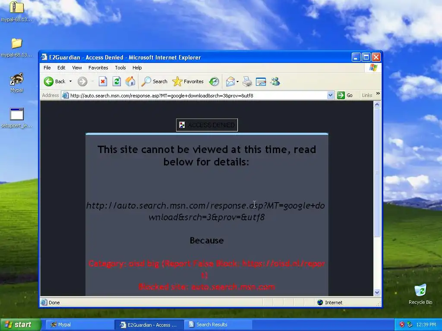The width and height of the screenshot is (442, 331).
Task: Stop loading with the red X
Action: point(103,81)
